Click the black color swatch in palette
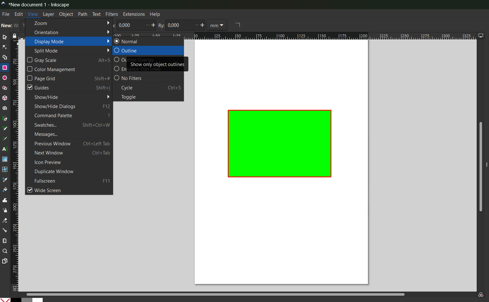Screen dimensions: 489x302 (16, 300)
